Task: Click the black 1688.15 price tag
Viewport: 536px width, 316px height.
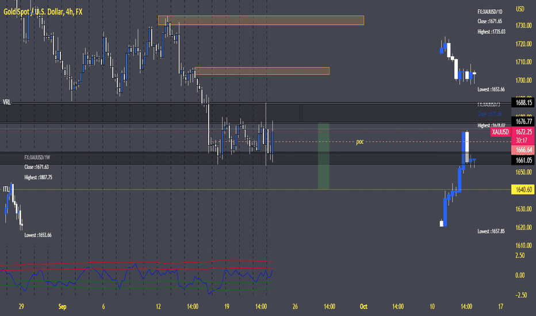Action: (x=523, y=102)
